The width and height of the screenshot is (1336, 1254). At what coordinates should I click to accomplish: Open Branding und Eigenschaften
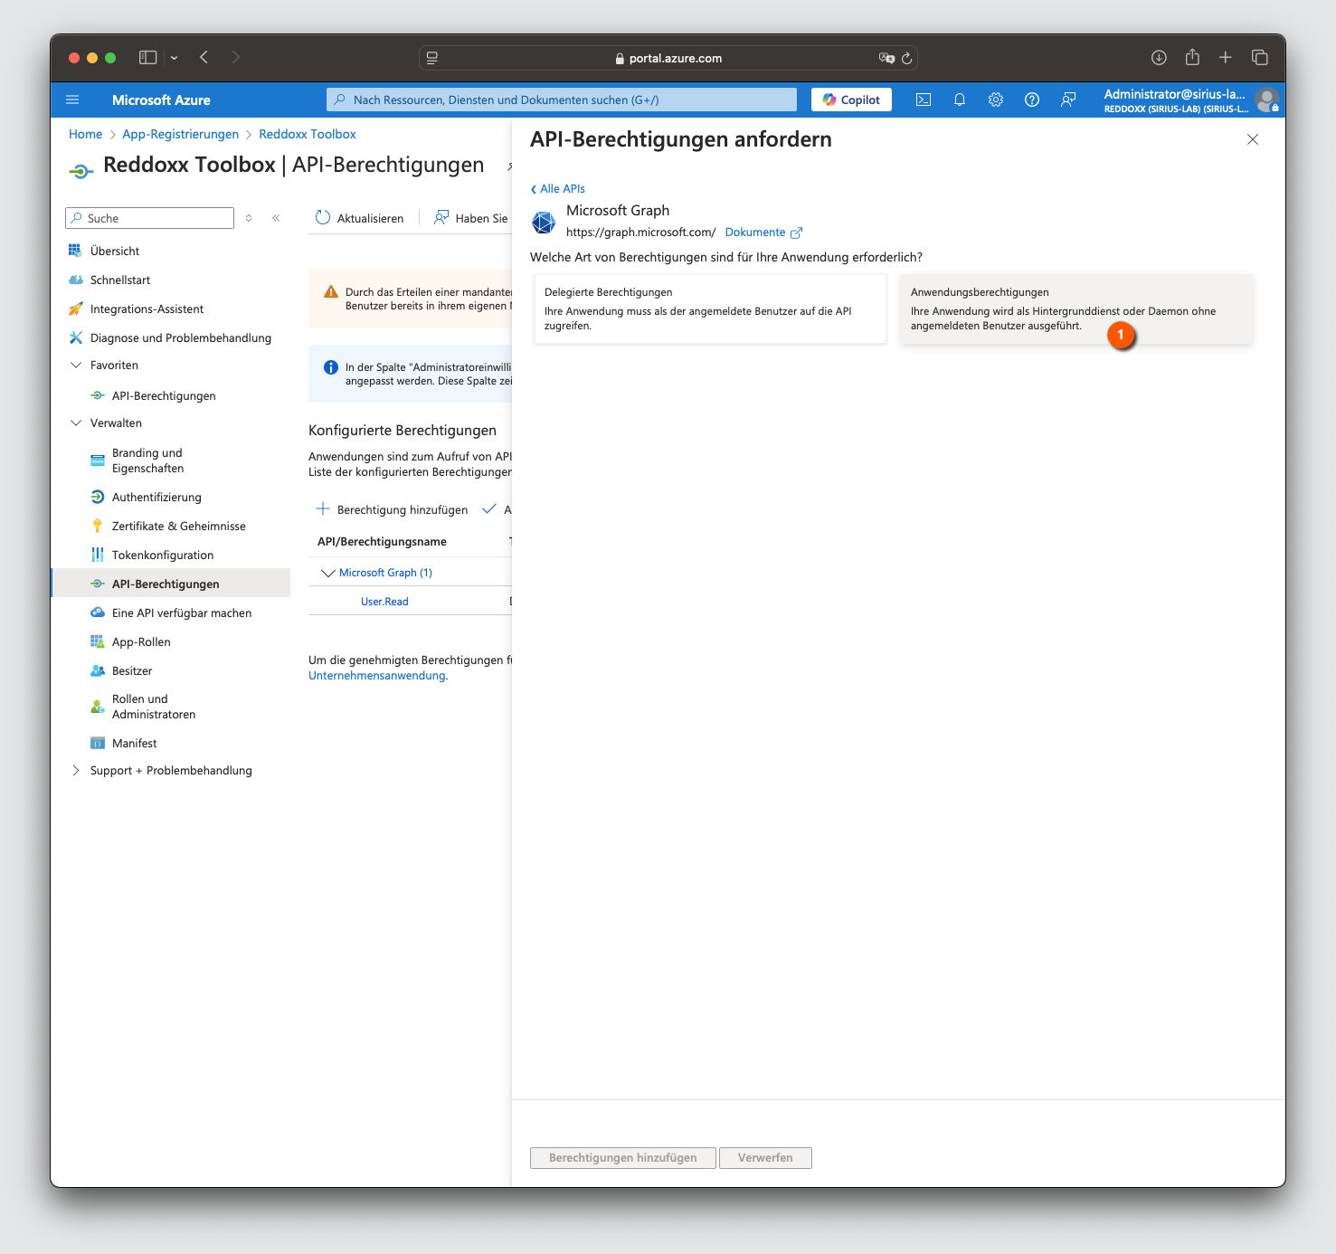[147, 461]
